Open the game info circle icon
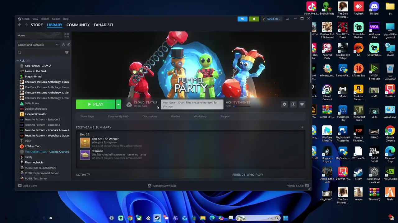The width and height of the screenshot is (398, 223). pyautogui.click(x=293, y=104)
